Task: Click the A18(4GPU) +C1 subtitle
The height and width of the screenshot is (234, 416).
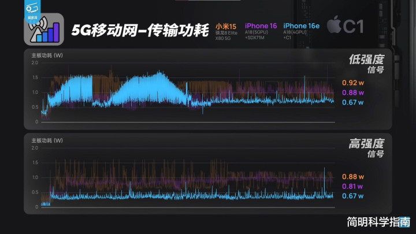Action: click(295, 35)
